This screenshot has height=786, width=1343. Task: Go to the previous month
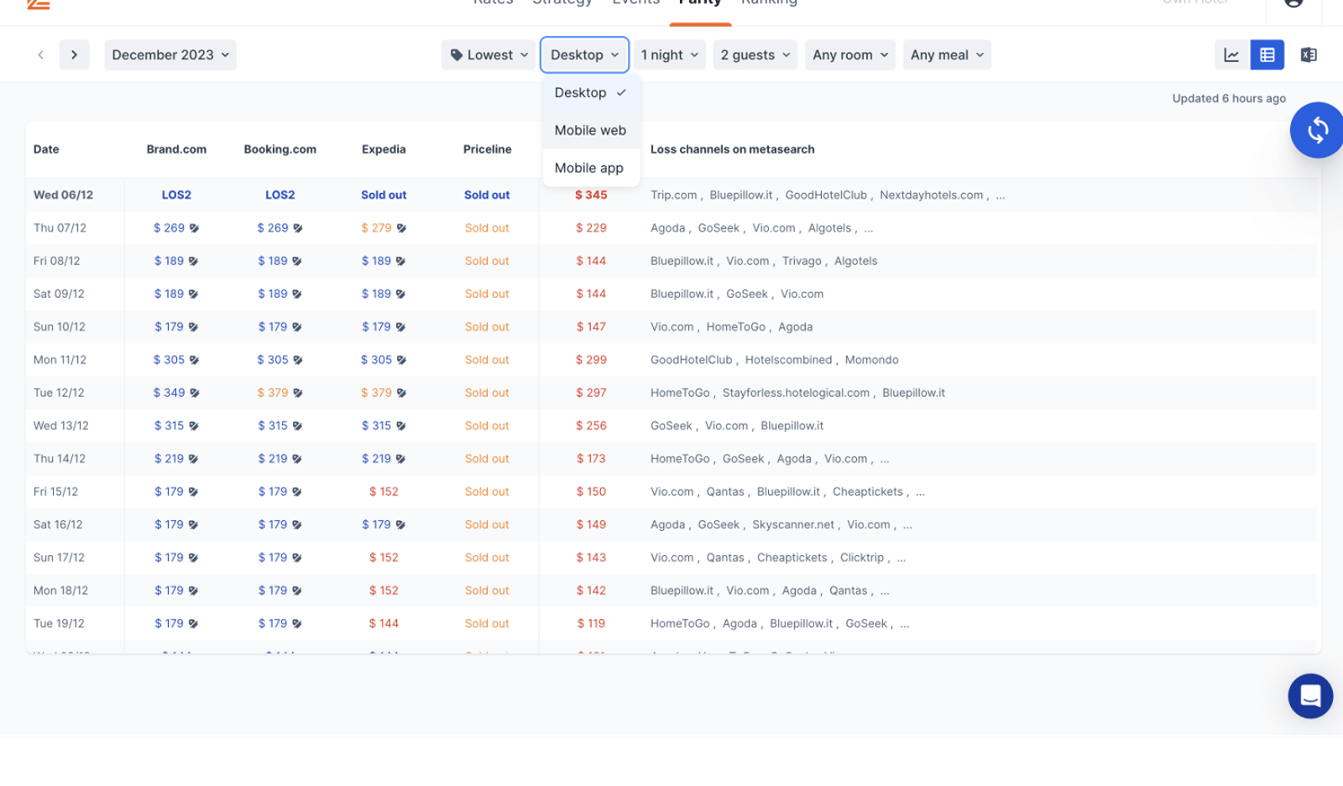pyautogui.click(x=40, y=55)
